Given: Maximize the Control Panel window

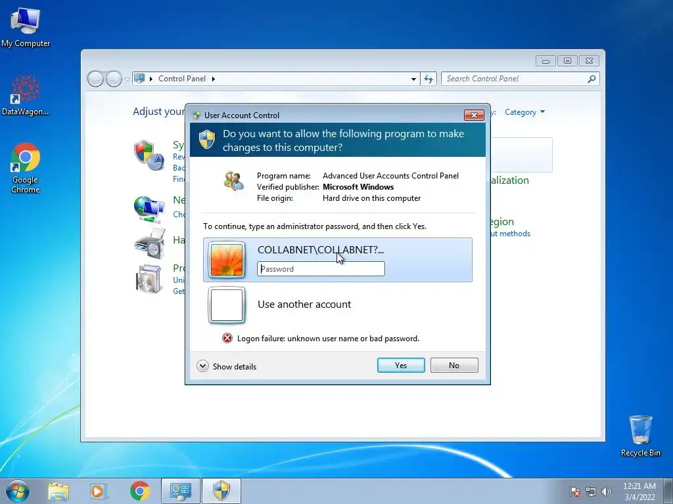Looking at the screenshot, I should (567, 61).
